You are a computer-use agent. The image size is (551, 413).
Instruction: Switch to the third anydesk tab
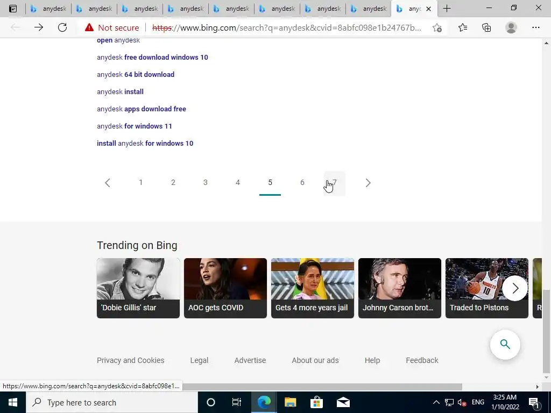139,9
